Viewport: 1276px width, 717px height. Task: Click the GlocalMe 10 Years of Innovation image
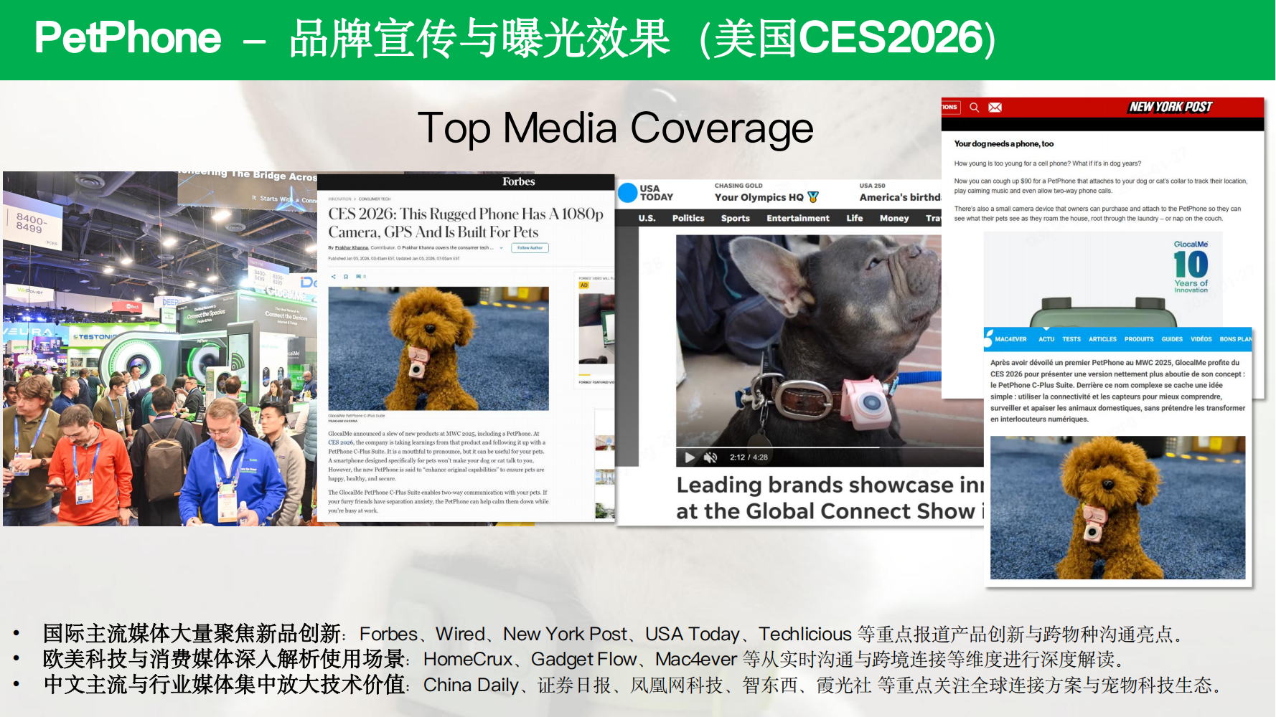tap(1191, 266)
